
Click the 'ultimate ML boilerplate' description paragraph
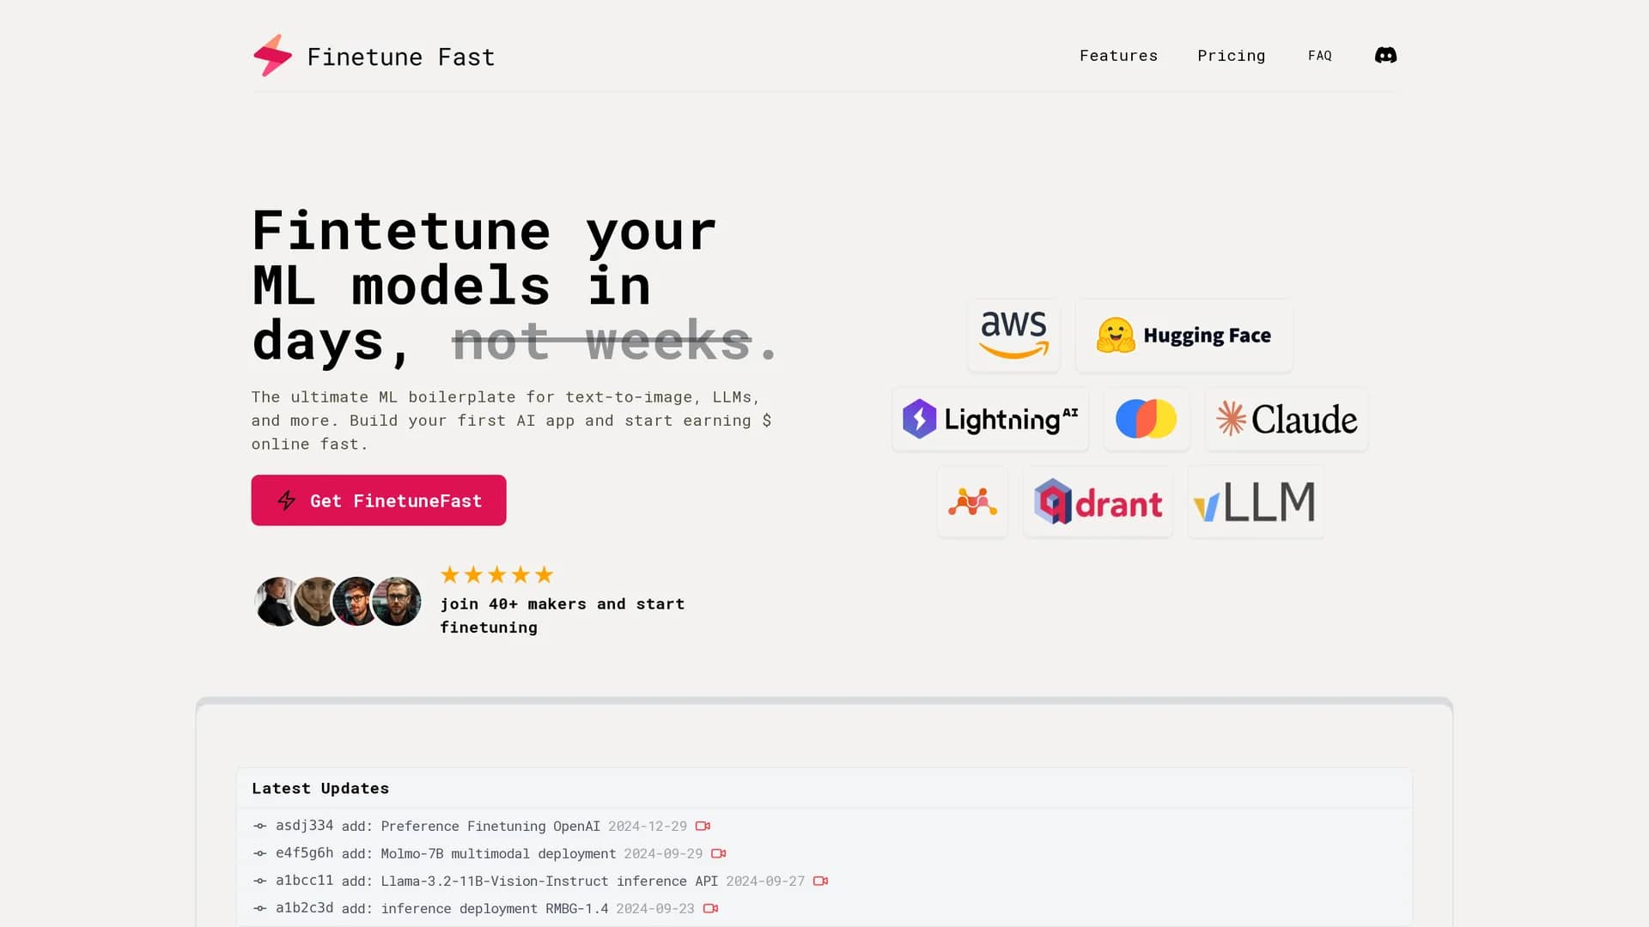(x=512, y=421)
